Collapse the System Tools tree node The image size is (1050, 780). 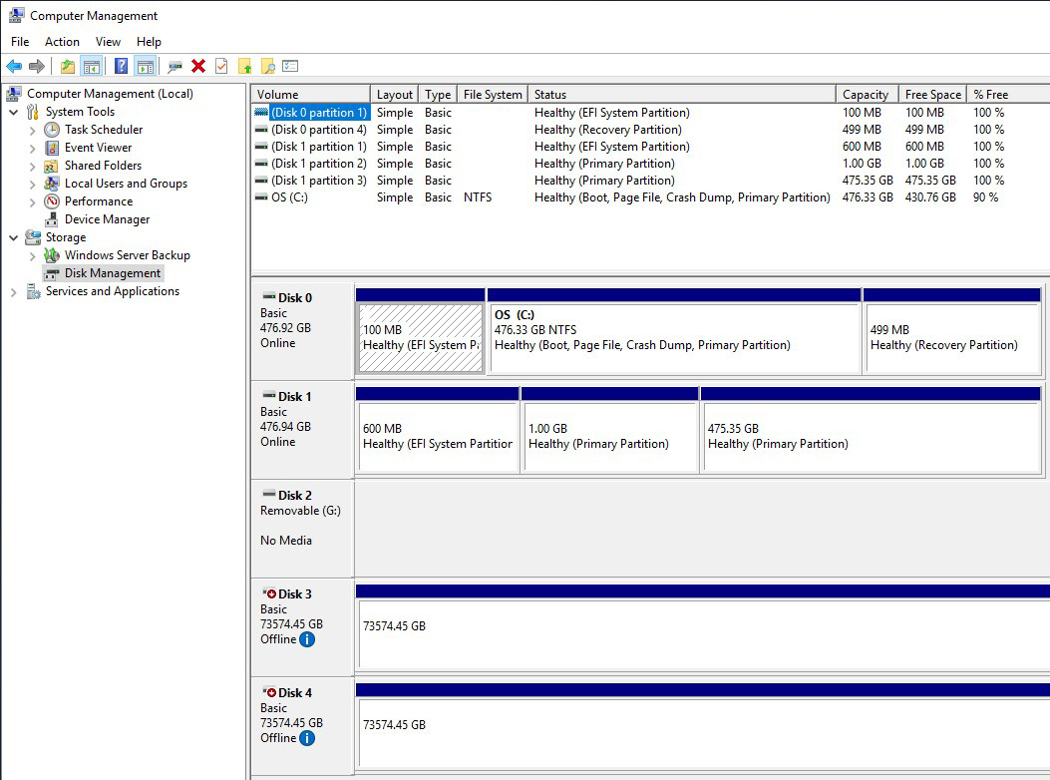[13, 112]
